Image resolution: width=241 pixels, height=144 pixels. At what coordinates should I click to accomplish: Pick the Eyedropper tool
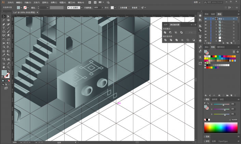(x=4, y=55)
